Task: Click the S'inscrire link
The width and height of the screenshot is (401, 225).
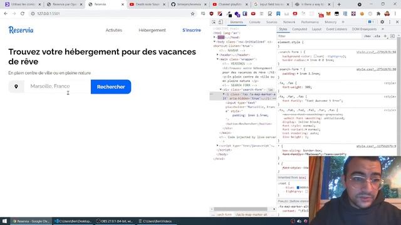Action: pyautogui.click(x=192, y=30)
